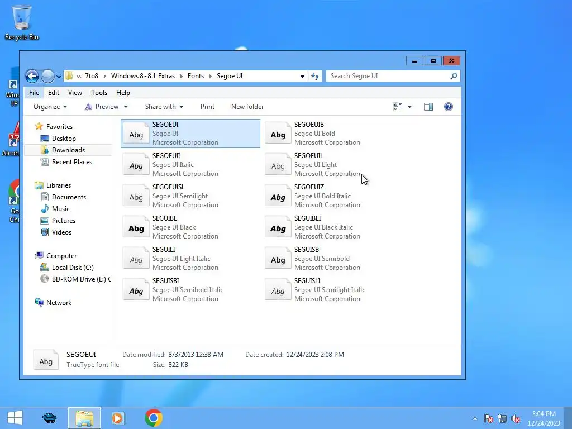Image resolution: width=572 pixels, height=429 pixels.
Task: Click the muted volume tray icon
Action: 516,418
